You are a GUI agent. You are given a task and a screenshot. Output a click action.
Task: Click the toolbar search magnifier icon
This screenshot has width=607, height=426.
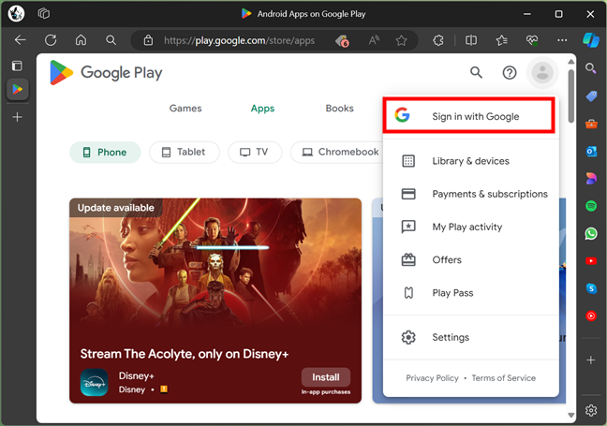[111, 40]
